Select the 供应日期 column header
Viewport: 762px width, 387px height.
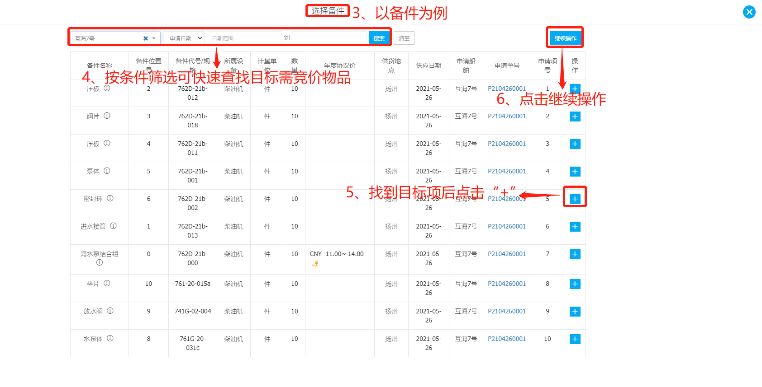coord(429,65)
